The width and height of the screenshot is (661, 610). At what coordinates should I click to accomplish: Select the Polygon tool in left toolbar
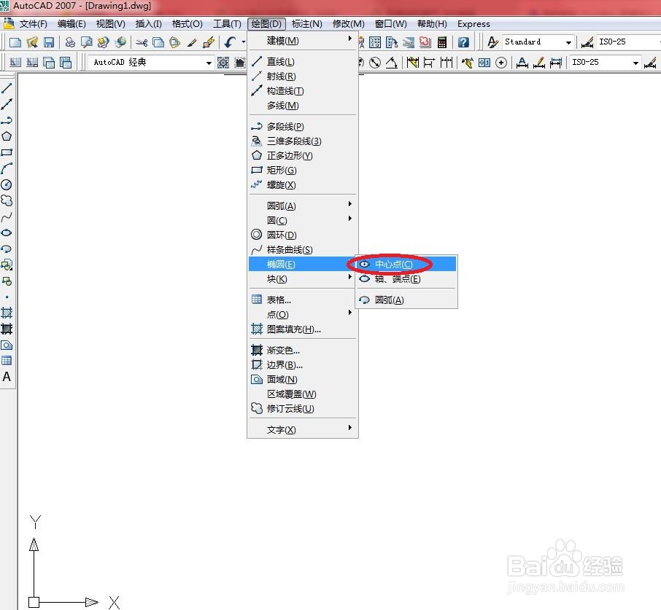tap(7, 136)
